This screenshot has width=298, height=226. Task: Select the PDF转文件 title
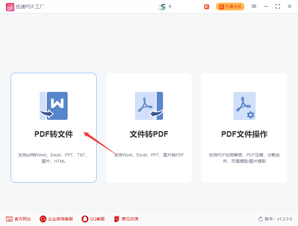coord(54,134)
